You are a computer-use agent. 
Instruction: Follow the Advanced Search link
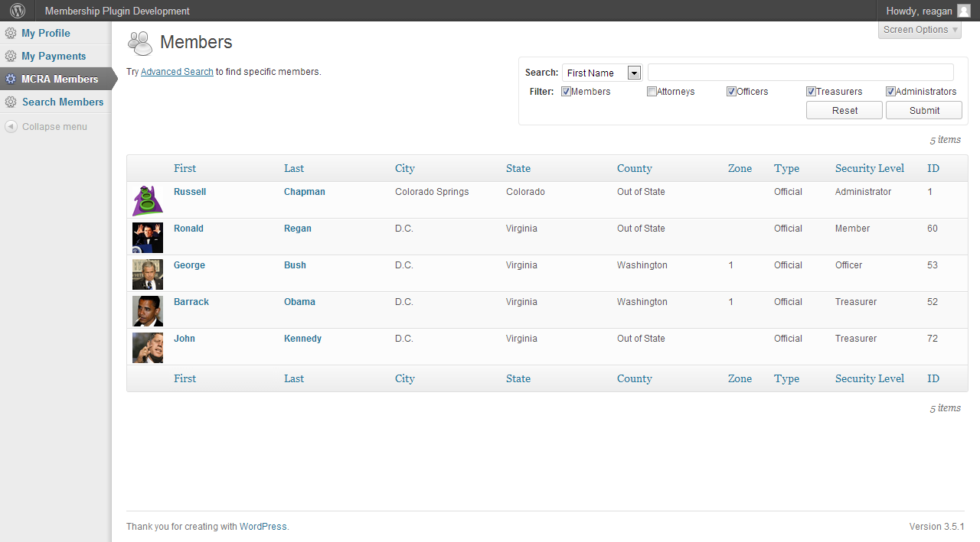177,72
